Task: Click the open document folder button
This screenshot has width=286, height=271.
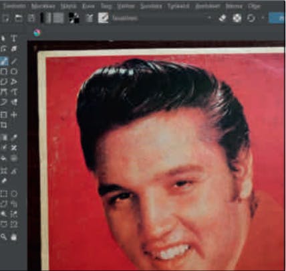Action: click(19, 18)
